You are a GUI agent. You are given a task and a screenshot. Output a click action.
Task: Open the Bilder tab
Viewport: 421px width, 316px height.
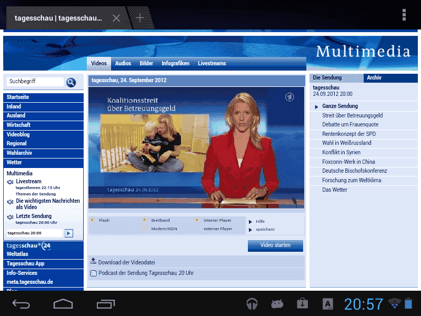pos(146,63)
